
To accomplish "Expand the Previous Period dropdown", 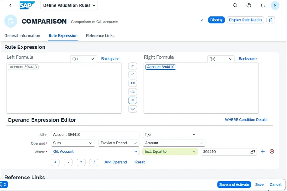I will tap(119, 143).
